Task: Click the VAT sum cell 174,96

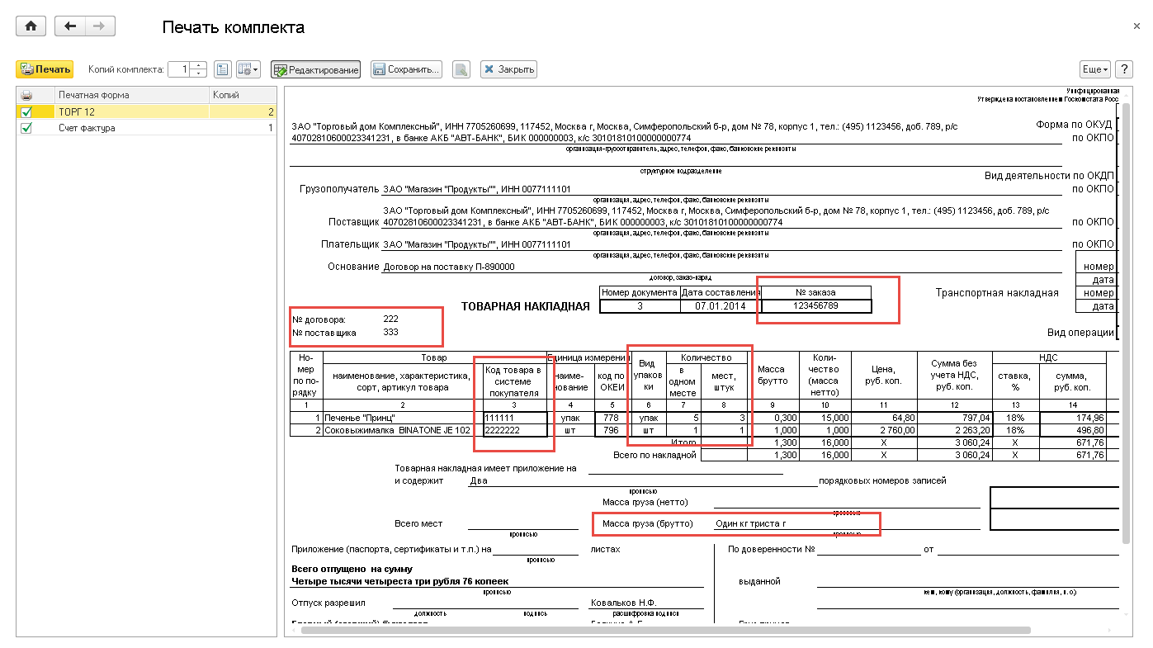Action: point(1073,418)
